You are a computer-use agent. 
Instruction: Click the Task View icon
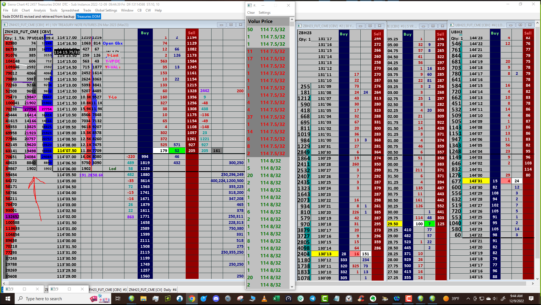point(118,299)
